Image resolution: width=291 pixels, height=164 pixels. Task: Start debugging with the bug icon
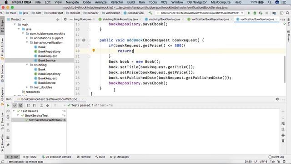tap(255, 13)
